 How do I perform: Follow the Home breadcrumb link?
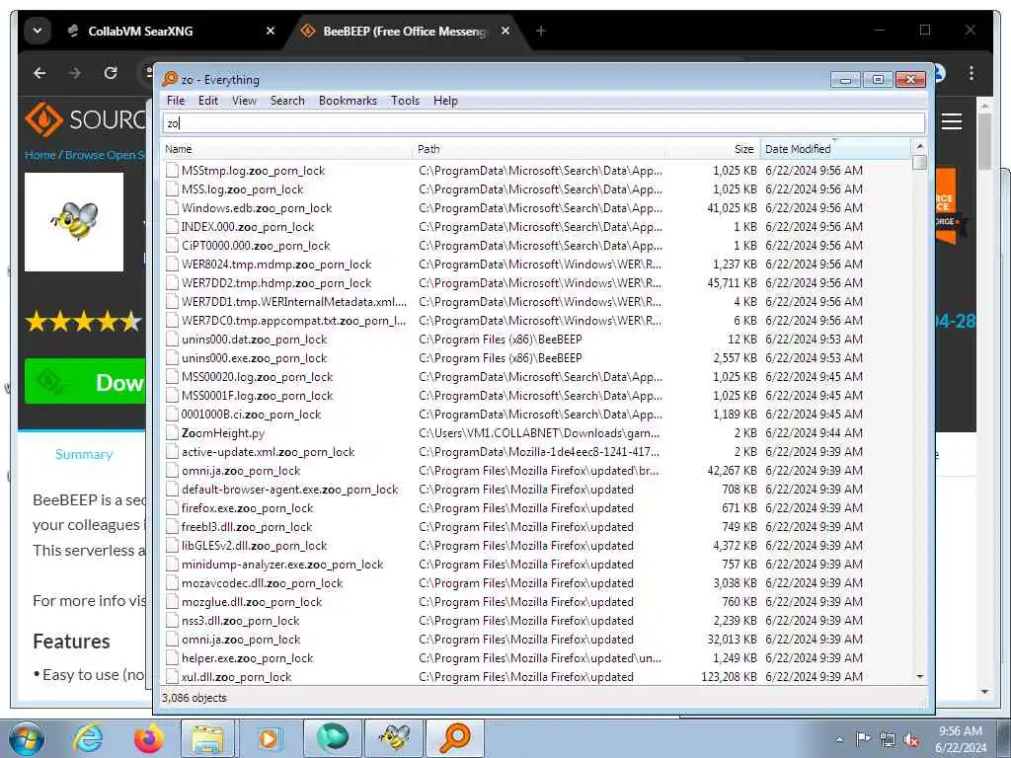click(39, 155)
